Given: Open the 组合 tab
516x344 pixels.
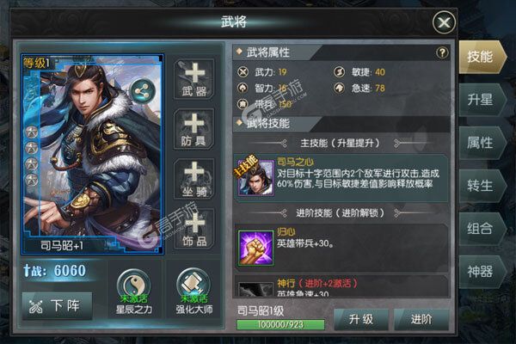Looking at the screenshot, I should tap(482, 229).
